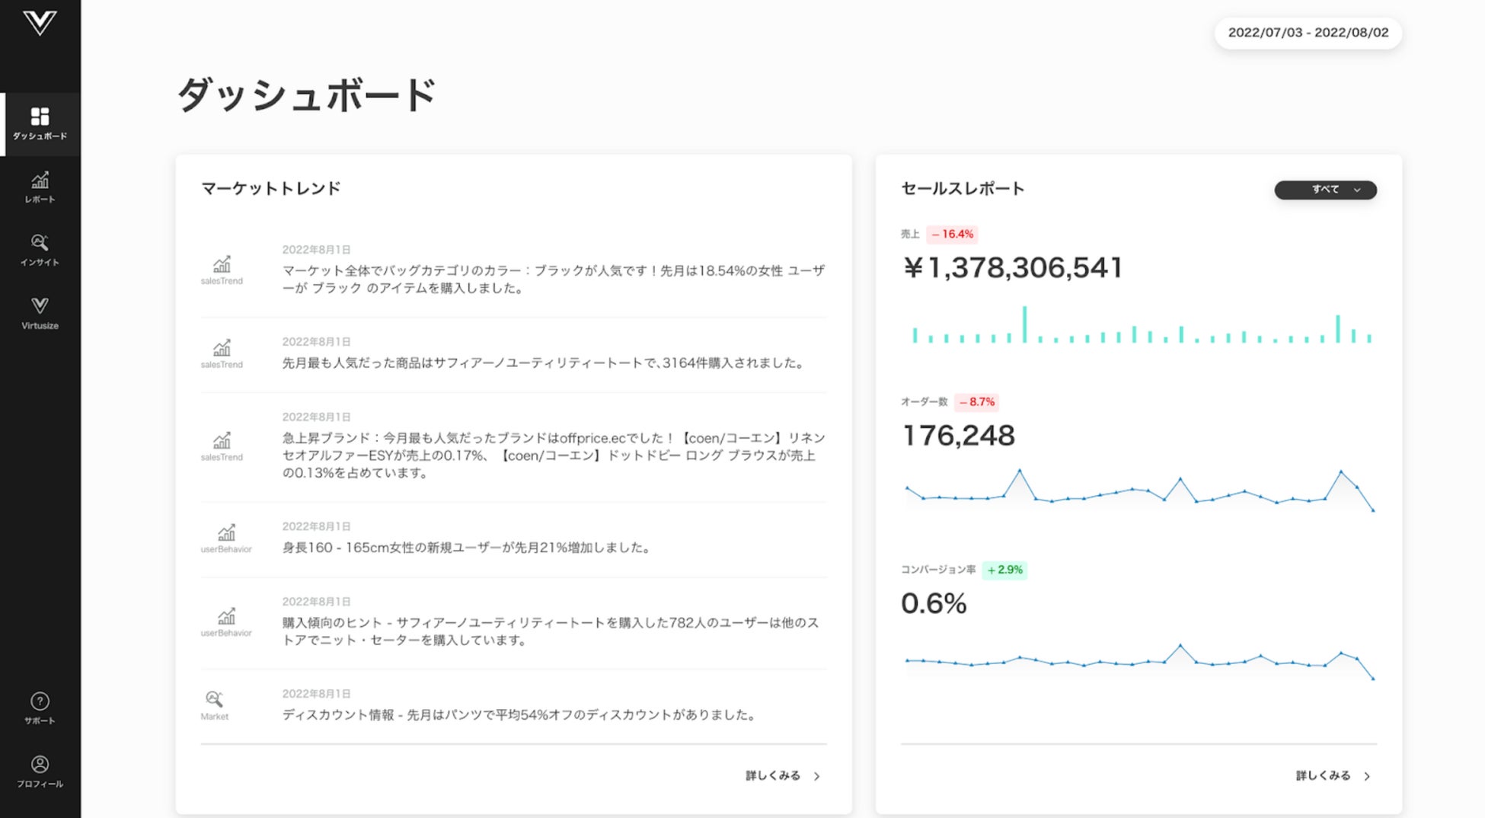The image size is (1485, 818).
Task: Click 詳しくみる under マーケットトレンド
Action: click(773, 775)
